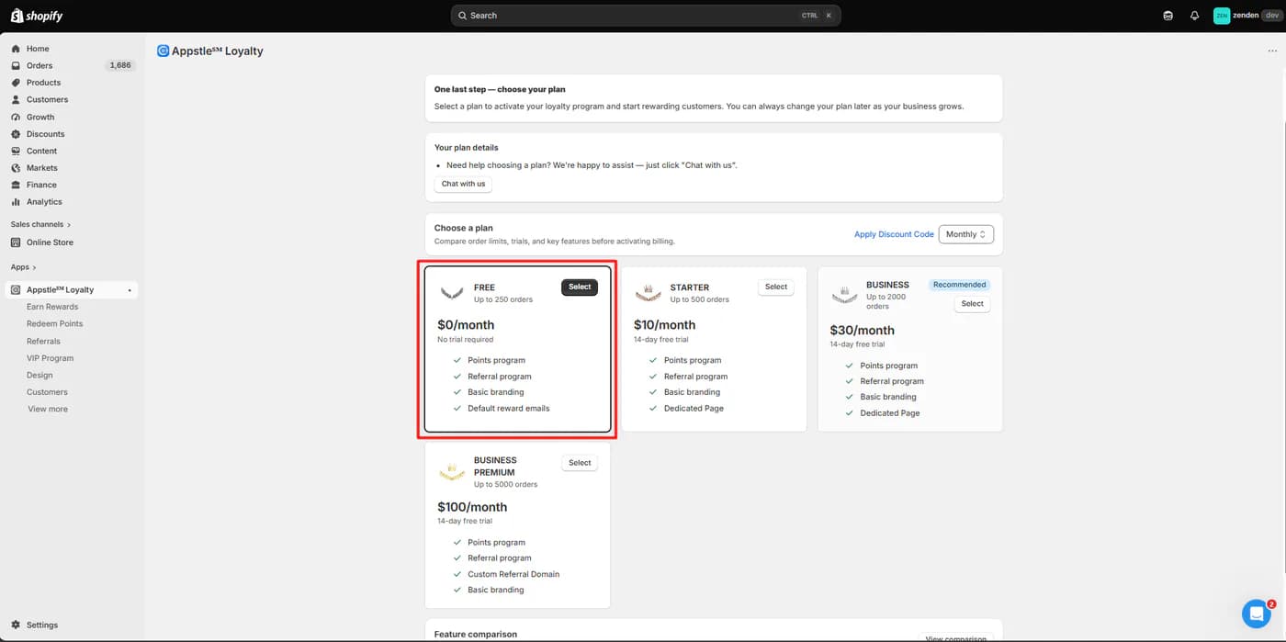1286x642 pixels.
Task: Click the Discounts icon in sidebar
Action: tap(16, 134)
